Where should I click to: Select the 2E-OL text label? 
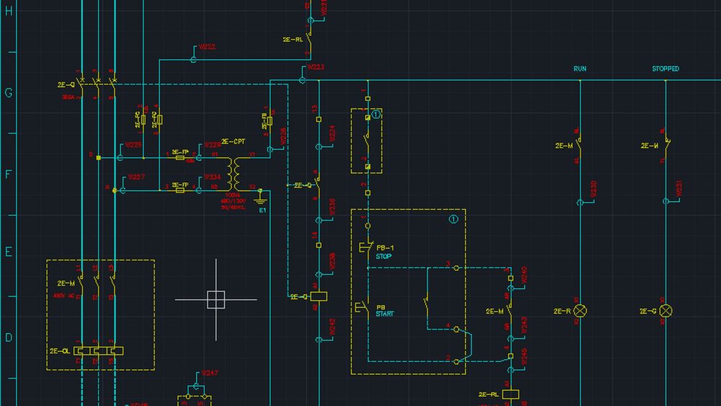[60, 350]
